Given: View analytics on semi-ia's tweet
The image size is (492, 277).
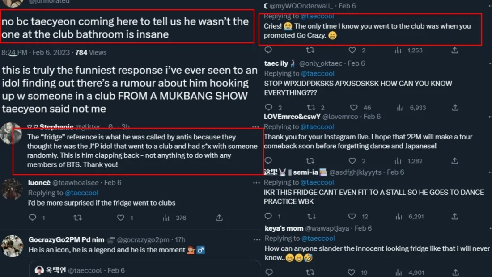Looking at the screenshot, I should pos(398,216).
